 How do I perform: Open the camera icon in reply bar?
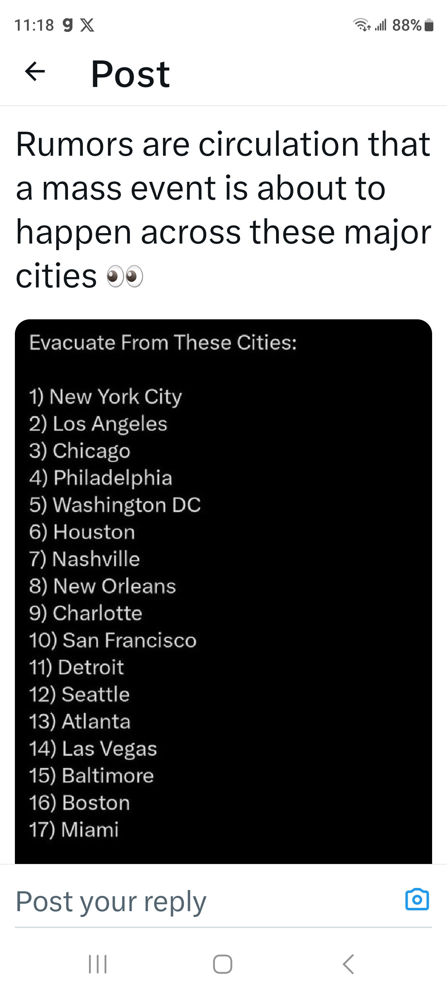(417, 899)
